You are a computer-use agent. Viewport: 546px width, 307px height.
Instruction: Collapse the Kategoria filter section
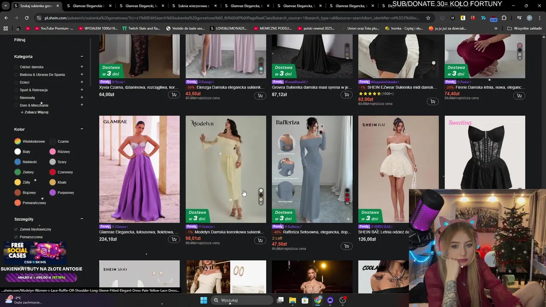[x=81, y=56]
